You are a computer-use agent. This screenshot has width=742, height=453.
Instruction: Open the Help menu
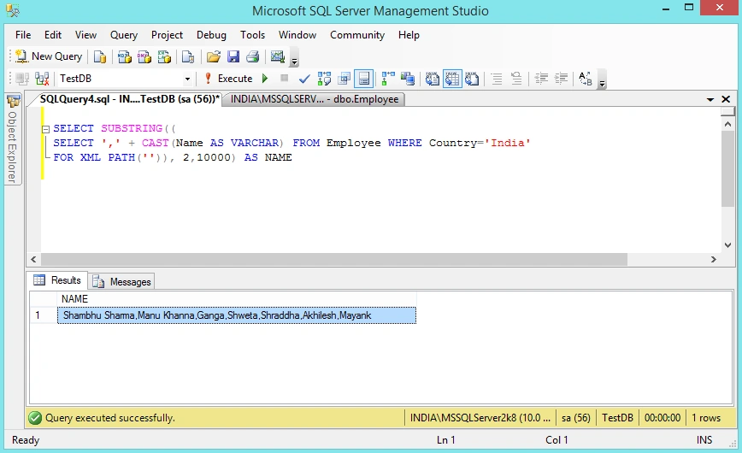point(409,35)
